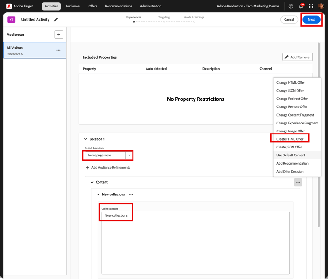
Task: Select Create HTML Offer menu item
Action: click(297, 139)
